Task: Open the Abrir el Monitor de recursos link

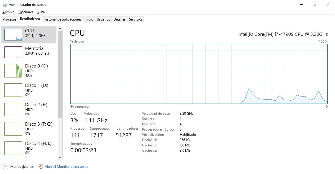Action: pos(66,166)
